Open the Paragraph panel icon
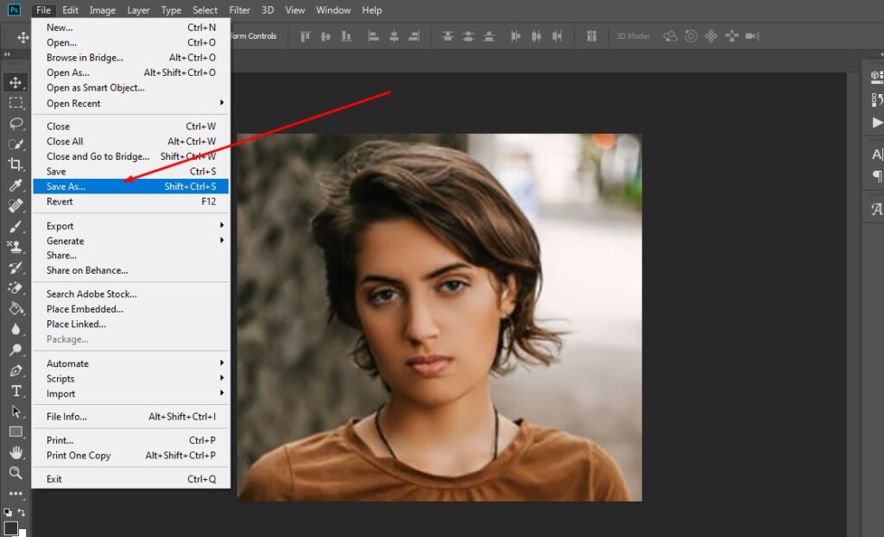This screenshot has width=884, height=537. (877, 177)
